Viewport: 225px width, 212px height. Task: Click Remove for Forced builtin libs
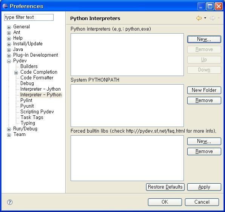(x=204, y=152)
